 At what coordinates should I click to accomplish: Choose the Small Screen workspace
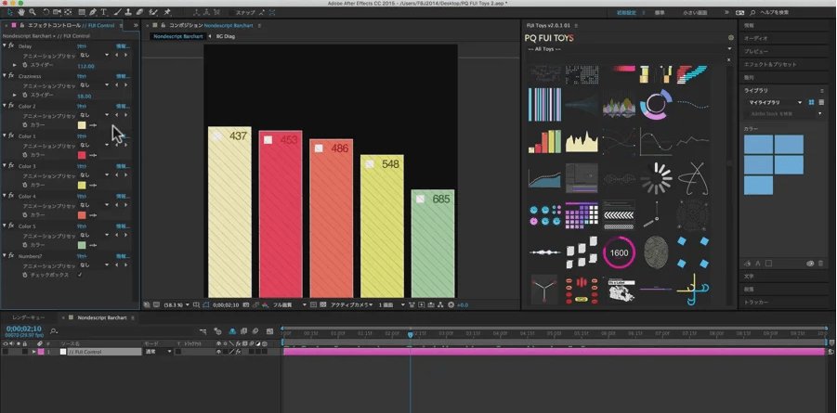pyautogui.click(x=695, y=12)
